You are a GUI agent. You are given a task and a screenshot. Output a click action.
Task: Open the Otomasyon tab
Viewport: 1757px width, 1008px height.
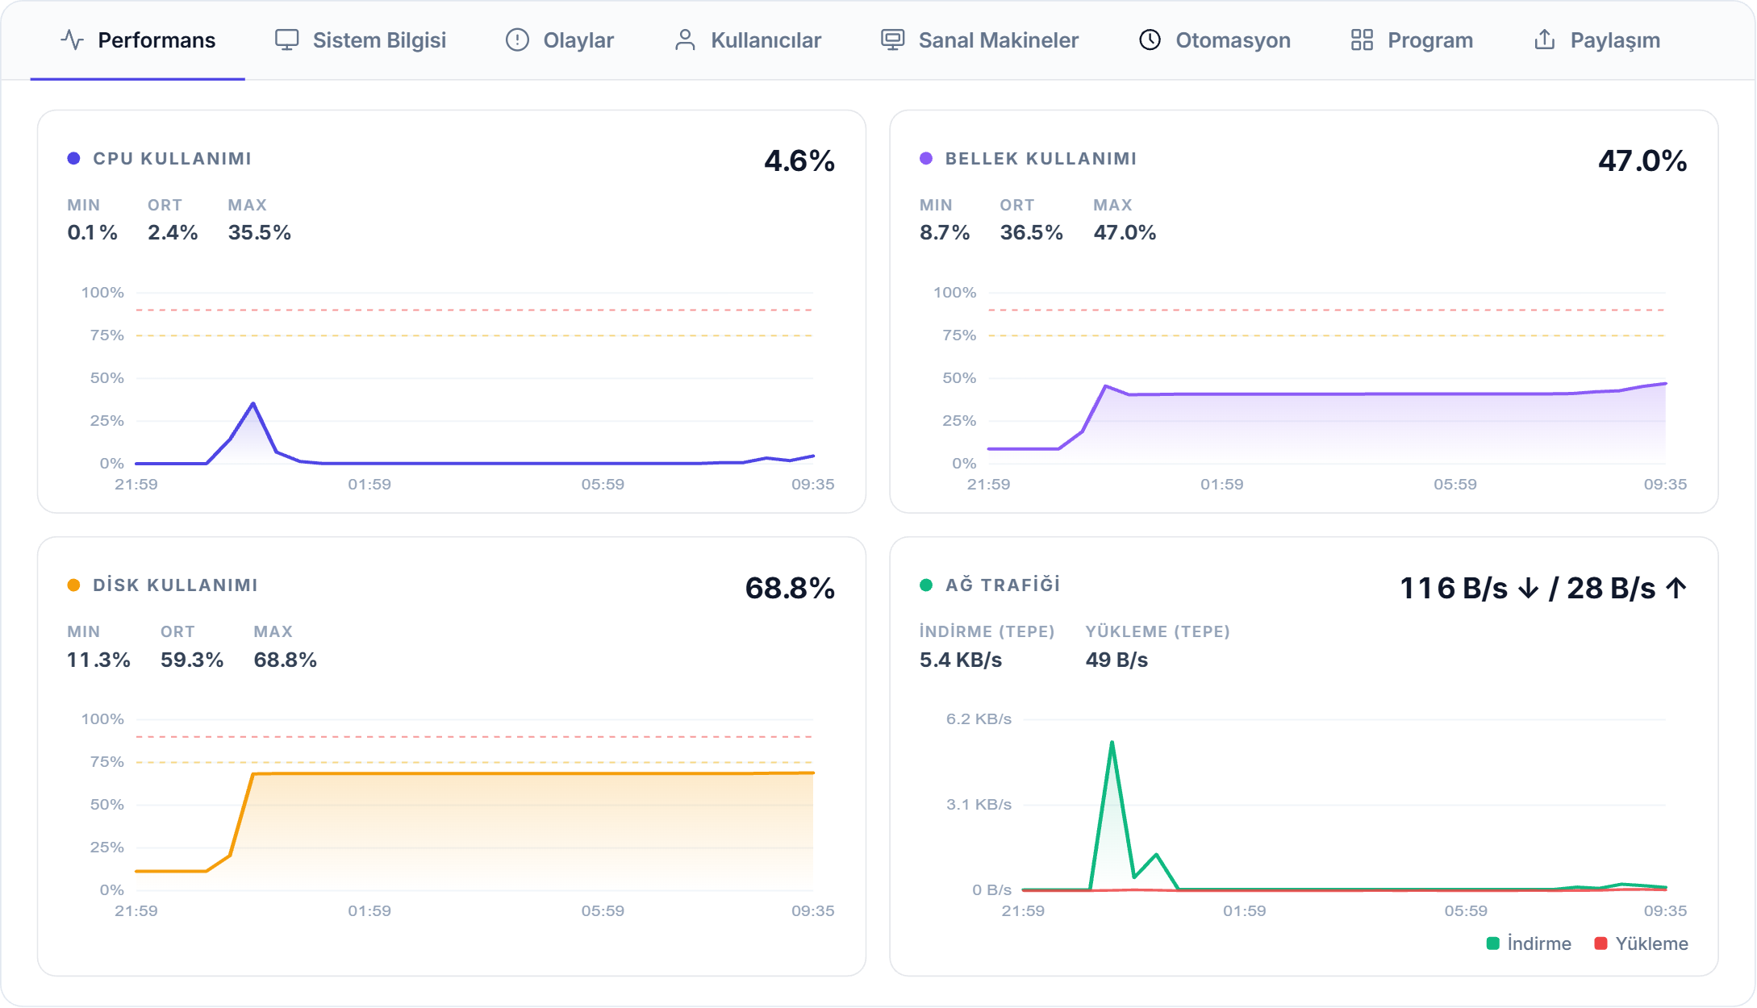pos(1214,40)
